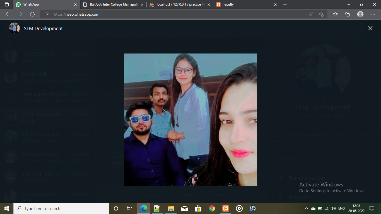
Task: Open the volume speaker tray icon
Action: coord(333,208)
